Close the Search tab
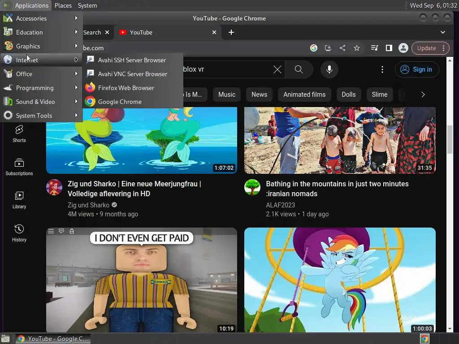 click(107, 32)
